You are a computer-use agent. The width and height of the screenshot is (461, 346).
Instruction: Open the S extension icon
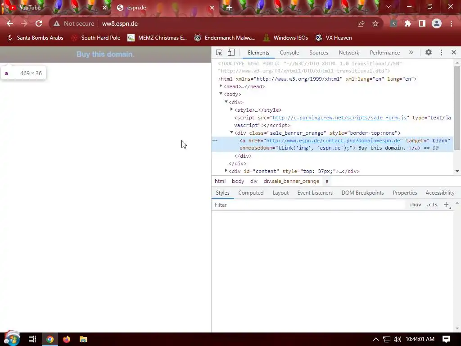pyautogui.click(x=393, y=23)
